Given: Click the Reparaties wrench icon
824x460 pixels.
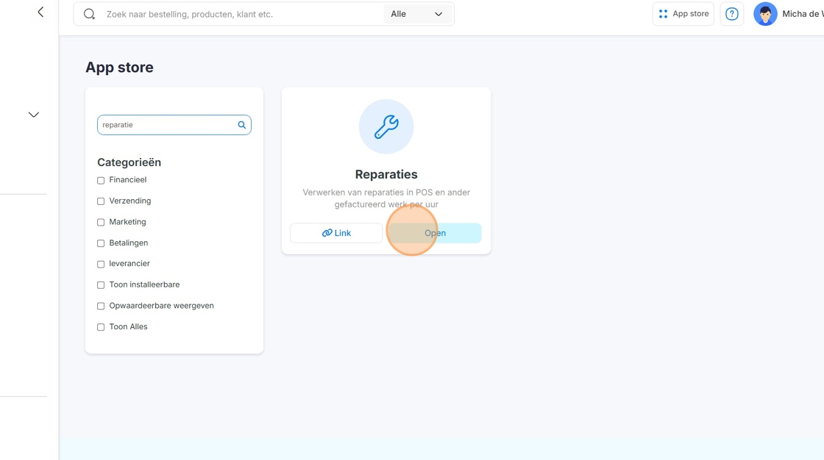Looking at the screenshot, I should click(x=386, y=126).
